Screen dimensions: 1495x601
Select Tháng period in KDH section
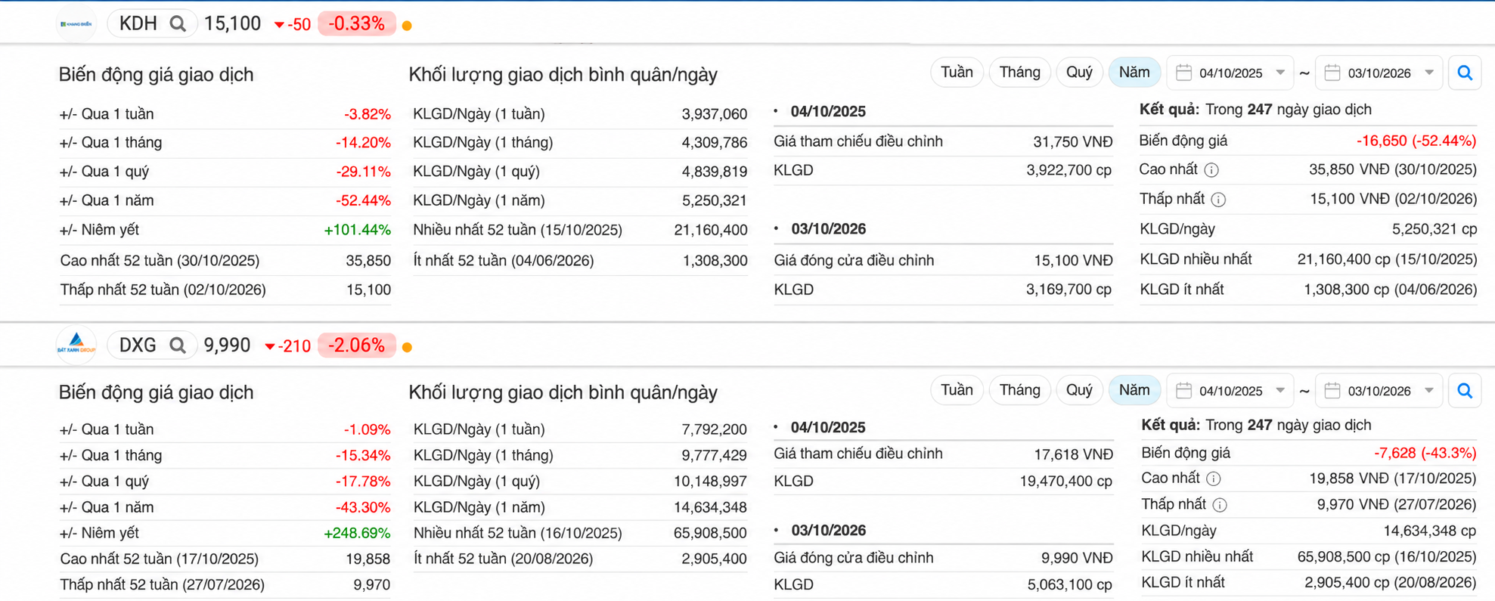coord(1019,73)
